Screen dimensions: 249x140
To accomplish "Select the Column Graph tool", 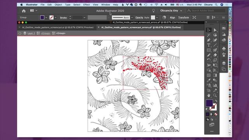I will pyautogui.click(x=215, y=86).
